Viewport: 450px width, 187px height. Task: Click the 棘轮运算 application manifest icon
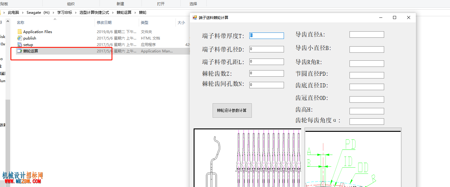tap(20, 51)
